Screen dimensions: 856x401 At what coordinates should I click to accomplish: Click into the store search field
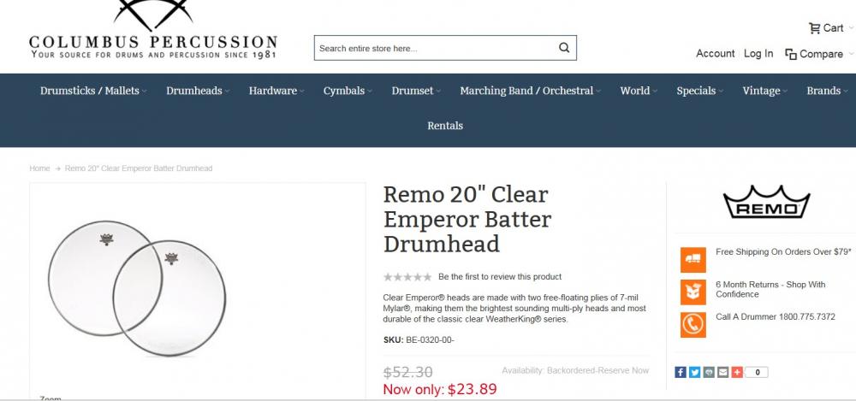435,48
